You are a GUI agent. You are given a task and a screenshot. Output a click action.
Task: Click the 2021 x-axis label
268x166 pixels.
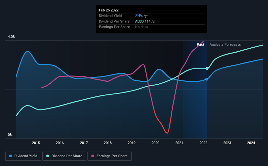(x=179, y=143)
